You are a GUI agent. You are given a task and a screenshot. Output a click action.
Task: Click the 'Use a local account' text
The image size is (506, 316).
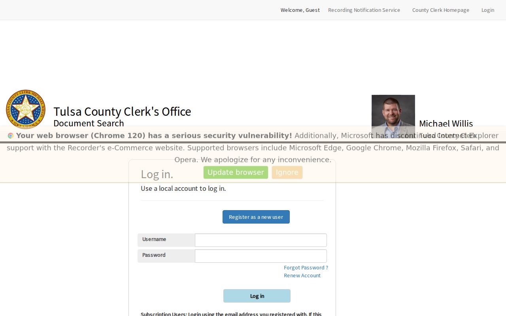(183, 188)
